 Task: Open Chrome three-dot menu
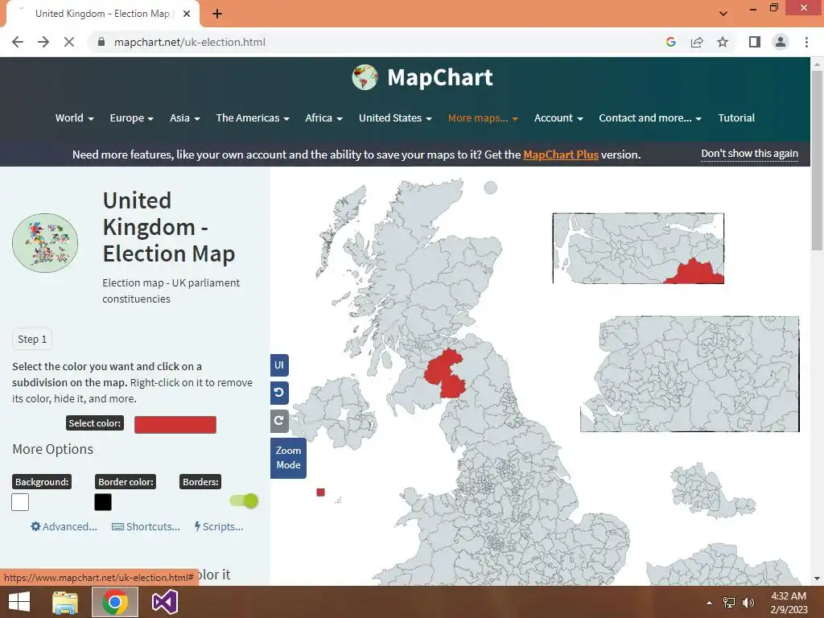pyautogui.click(x=806, y=42)
